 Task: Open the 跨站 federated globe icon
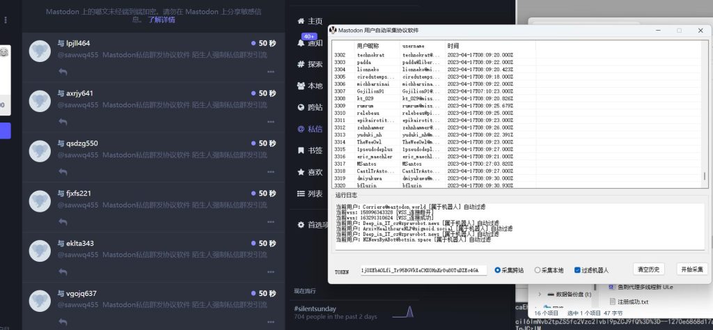[x=301, y=108]
